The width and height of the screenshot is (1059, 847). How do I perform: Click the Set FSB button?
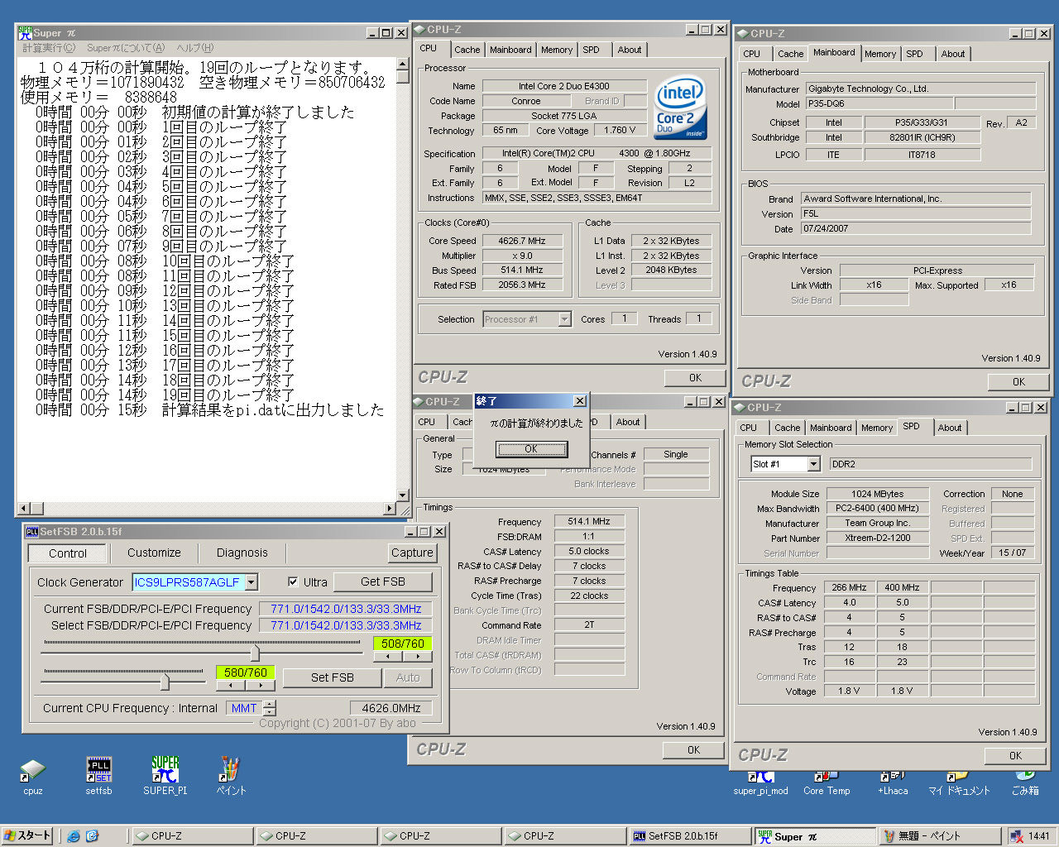tap(332, 677)
